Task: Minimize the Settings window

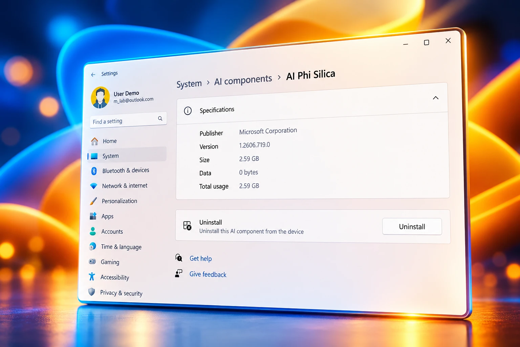Action: pos(406,44)
